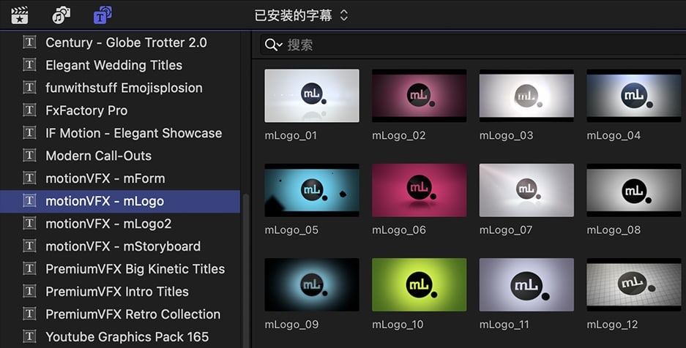
Task: Click the mLogo_04 label text
Action: [614, 136]
